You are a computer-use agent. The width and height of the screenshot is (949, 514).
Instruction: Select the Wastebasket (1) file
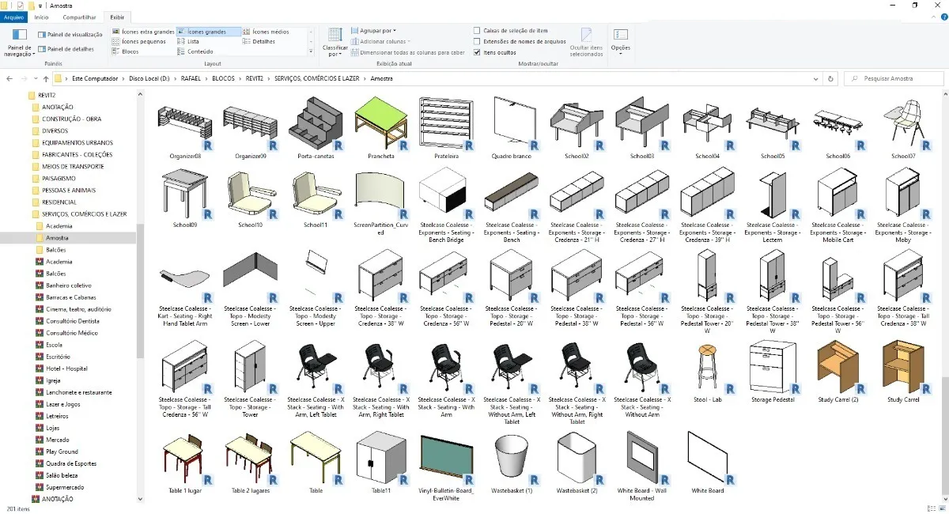pos(512,463)
